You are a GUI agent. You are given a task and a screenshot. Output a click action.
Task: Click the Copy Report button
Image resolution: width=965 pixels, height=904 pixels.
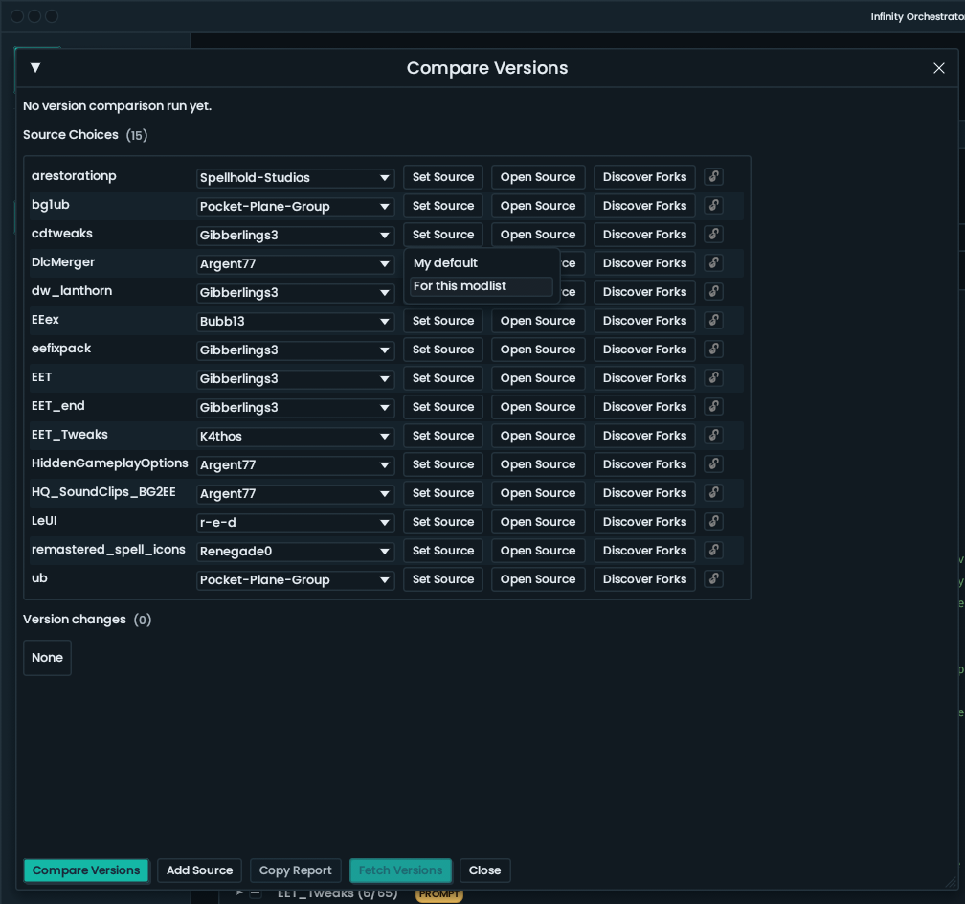point(296,870)
